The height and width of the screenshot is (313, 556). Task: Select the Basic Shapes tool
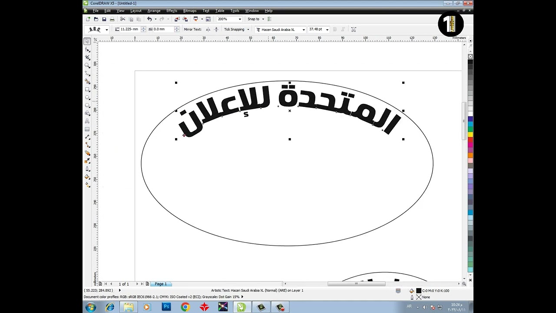[x=87, y=113]
